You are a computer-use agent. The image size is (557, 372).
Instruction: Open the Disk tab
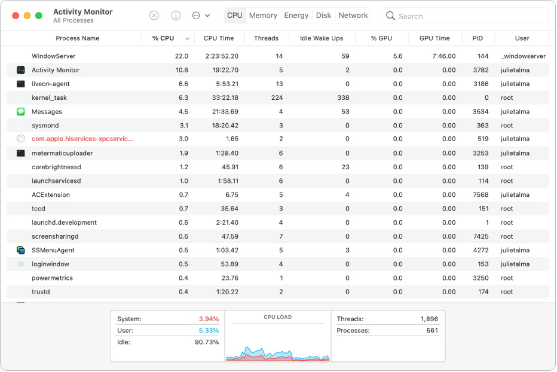[x=323, y=15]
